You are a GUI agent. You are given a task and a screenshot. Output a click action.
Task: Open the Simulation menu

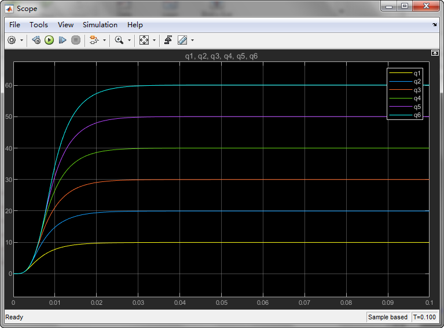click(100, 25)
